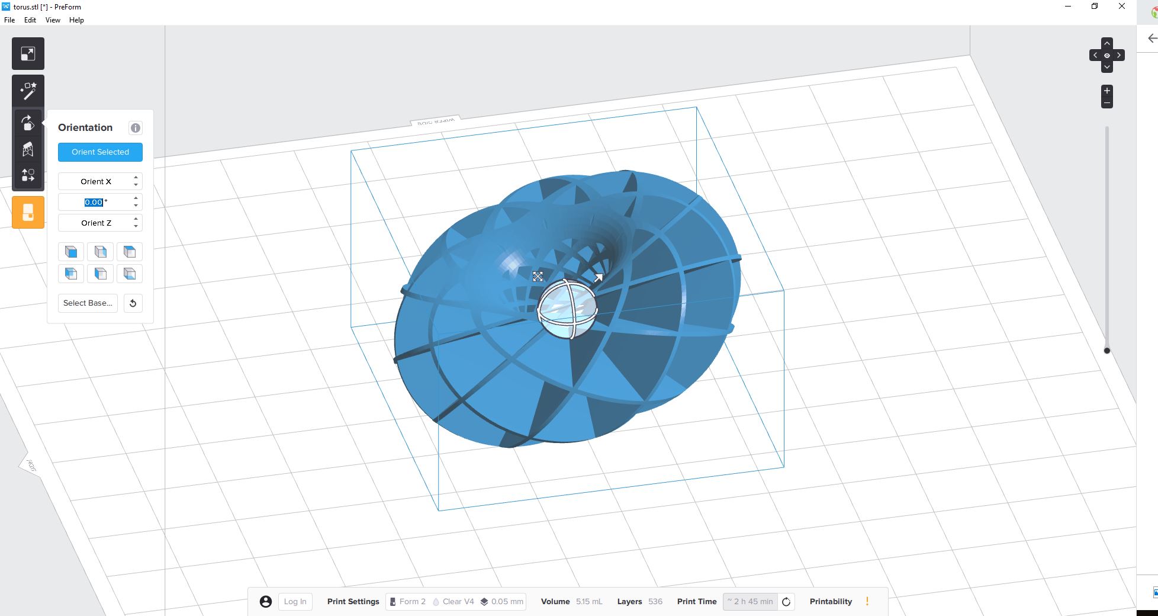Rotate view right with right arrow

(x=1119, y=55)
